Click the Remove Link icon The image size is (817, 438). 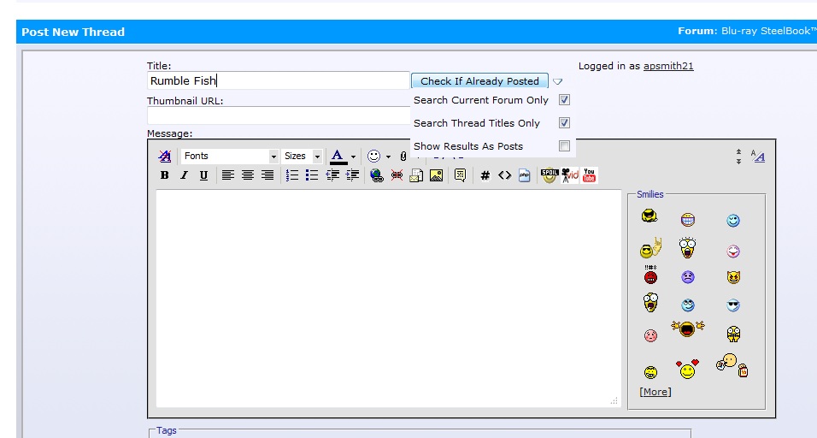click(x=397, y=175)
